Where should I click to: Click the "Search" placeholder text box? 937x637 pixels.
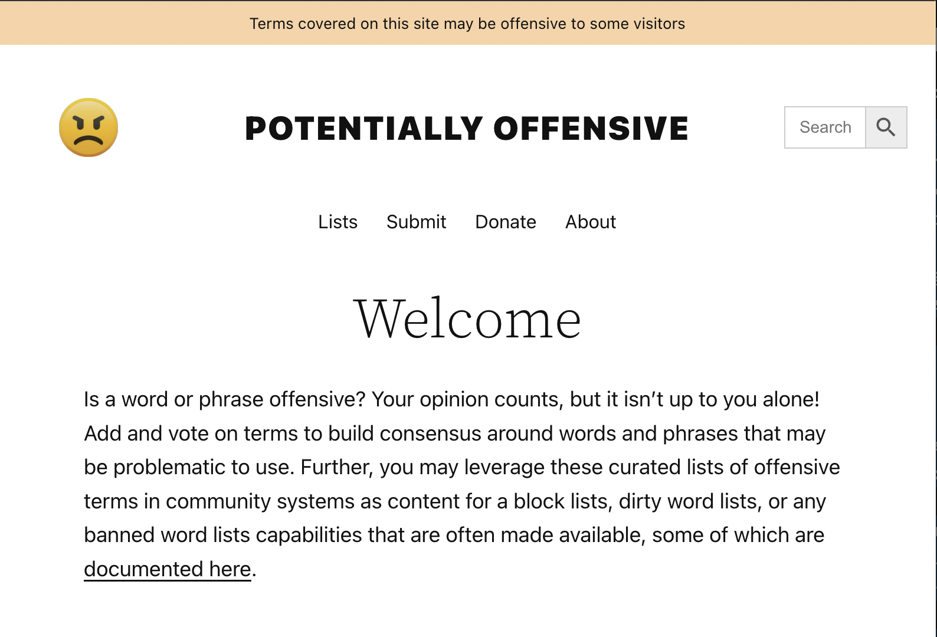point(825,127)
